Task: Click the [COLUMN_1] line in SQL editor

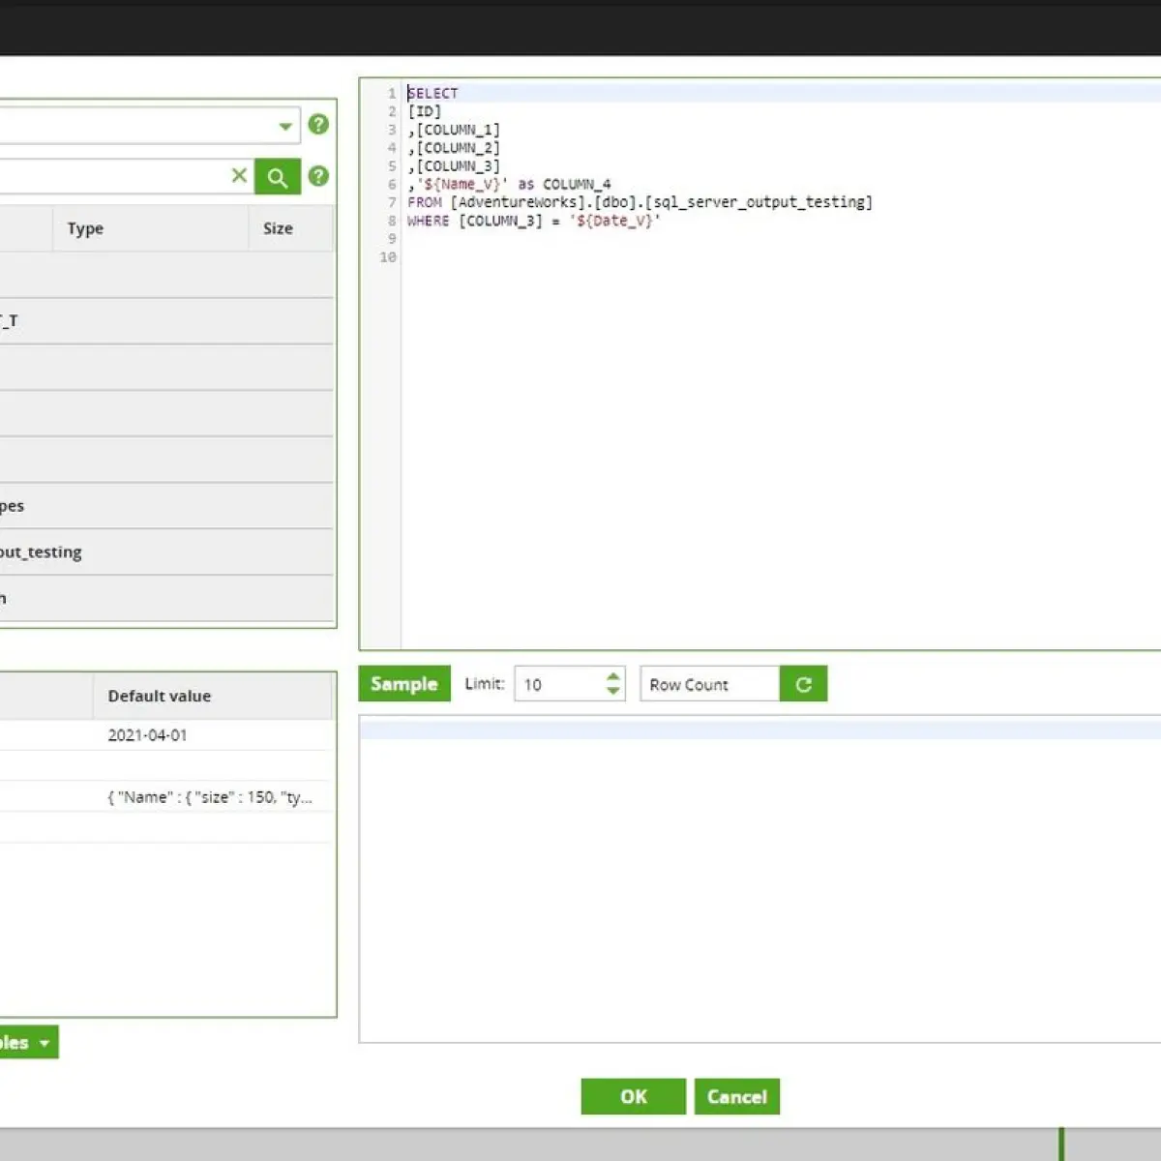Action: click(x=454, y=130)
